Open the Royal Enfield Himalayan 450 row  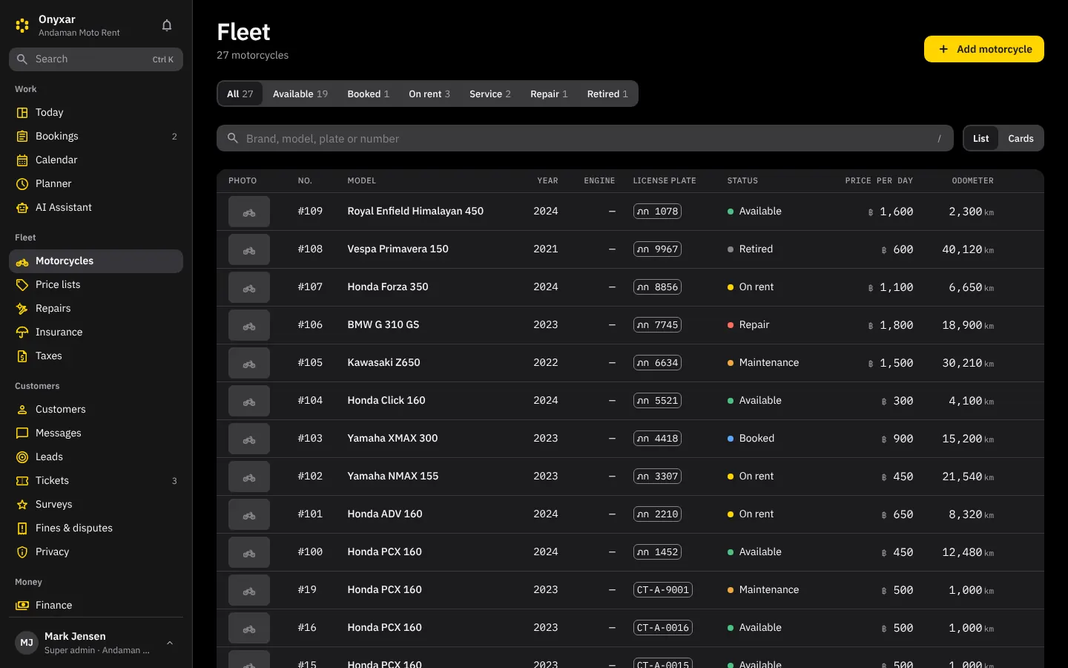point(630,212)
